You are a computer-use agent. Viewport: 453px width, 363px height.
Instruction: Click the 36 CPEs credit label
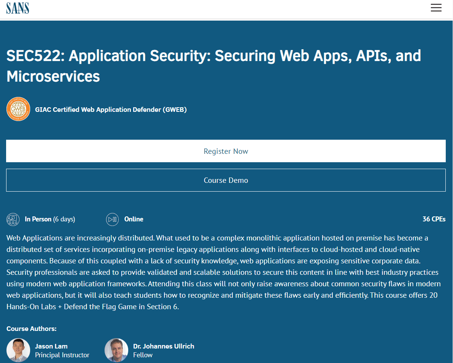click(434, 219)
